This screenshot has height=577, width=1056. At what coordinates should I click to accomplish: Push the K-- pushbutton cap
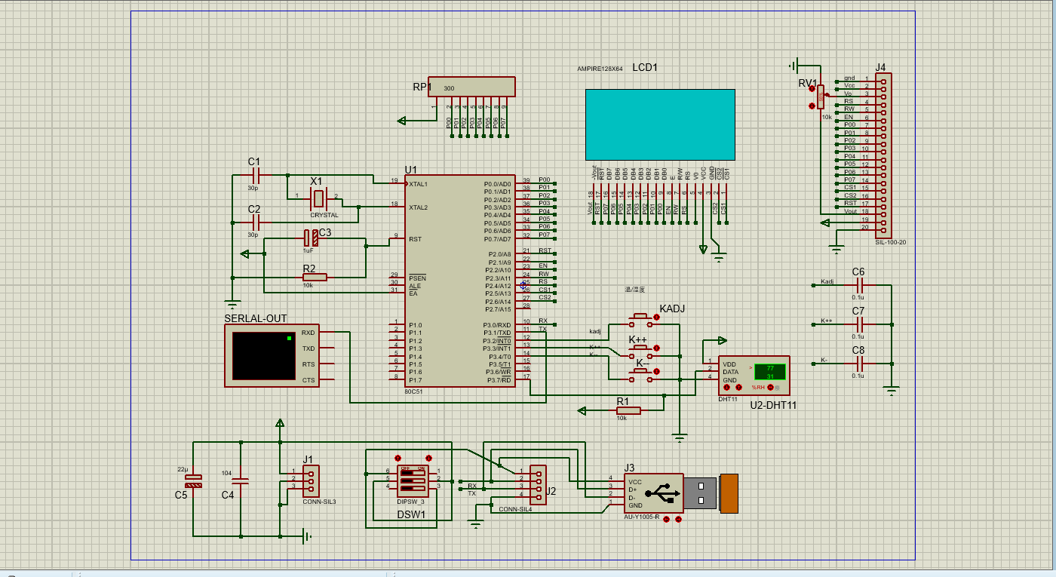click(640, 370)
